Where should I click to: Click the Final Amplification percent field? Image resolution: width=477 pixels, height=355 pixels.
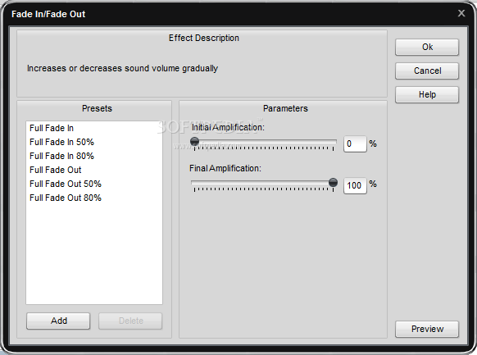(x=355, y=185)
